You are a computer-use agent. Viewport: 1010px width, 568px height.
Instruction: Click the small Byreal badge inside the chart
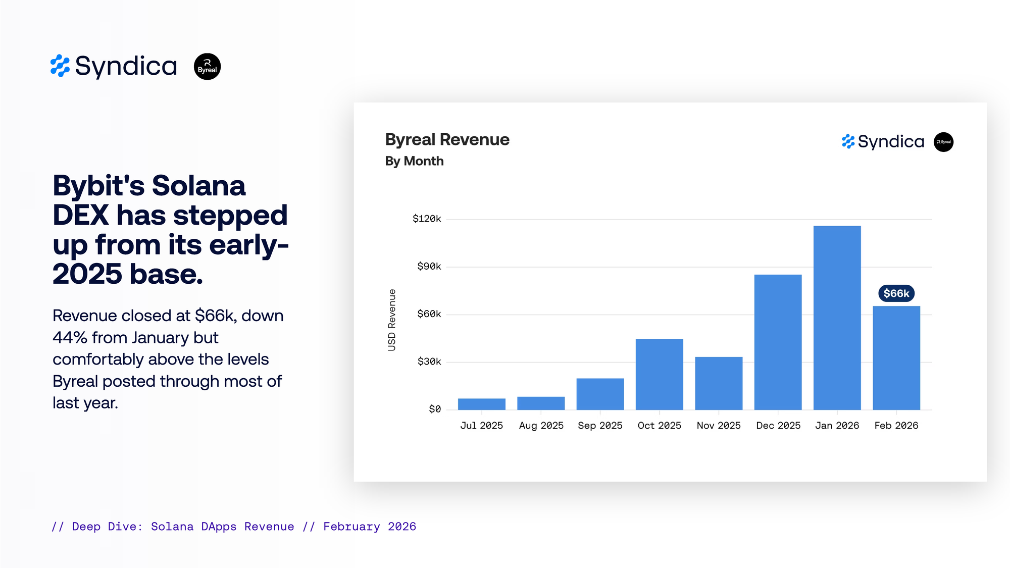[x=943, y=142]
